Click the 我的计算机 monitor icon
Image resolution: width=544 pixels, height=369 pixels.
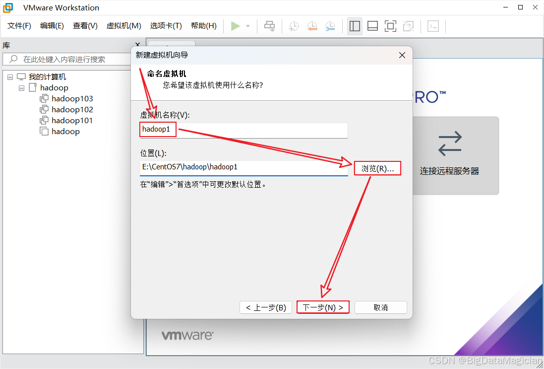point(21,77)
